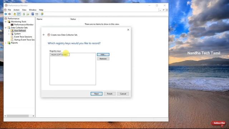Click the System folder icon in the tree
Viewport: 229px width, 129px height.
pyautogui.click(x=12, y=34)
